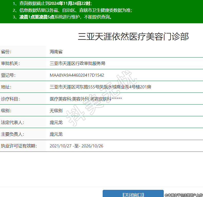
Task: Click the province value 海南省
Action: click(56, 52)
